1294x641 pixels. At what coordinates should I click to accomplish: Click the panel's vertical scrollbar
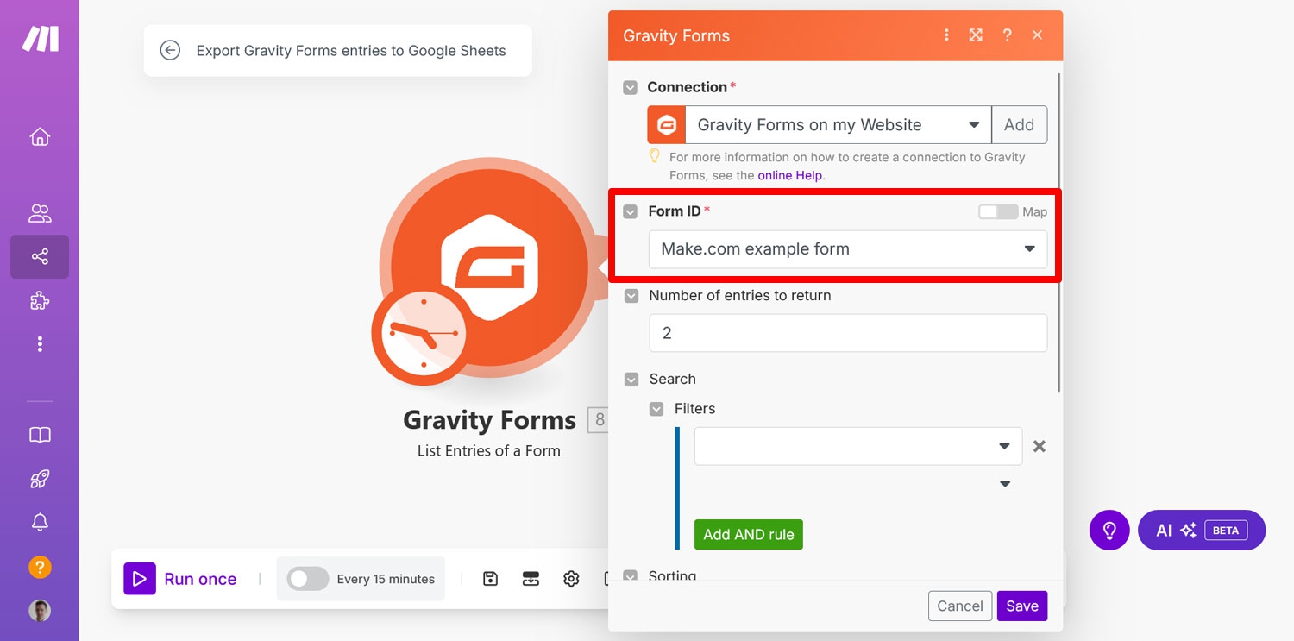tap(1058, 233)
